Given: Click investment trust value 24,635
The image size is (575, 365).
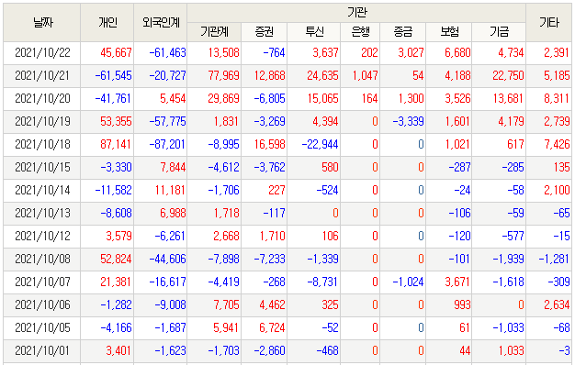Looking at the screenshot, I should [322, 76].
